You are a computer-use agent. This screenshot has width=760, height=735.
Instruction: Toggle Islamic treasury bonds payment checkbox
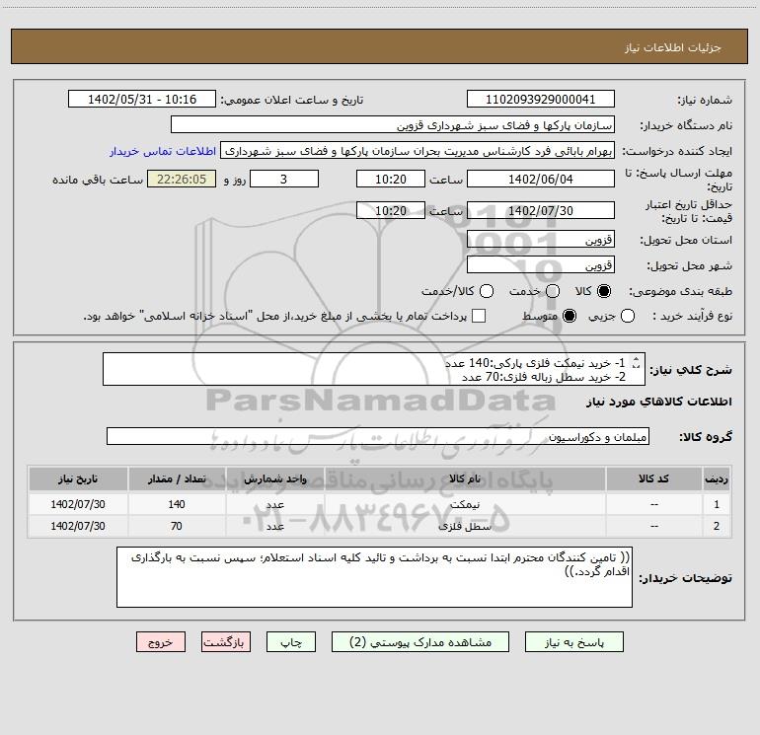point(479,316)
